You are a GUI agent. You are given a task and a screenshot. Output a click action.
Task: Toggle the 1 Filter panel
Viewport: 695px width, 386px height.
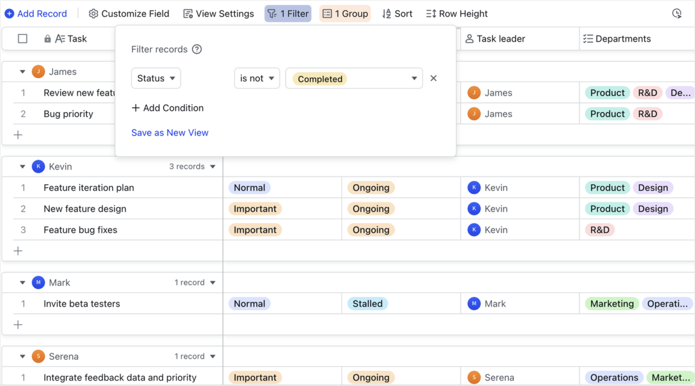[288, 13]
